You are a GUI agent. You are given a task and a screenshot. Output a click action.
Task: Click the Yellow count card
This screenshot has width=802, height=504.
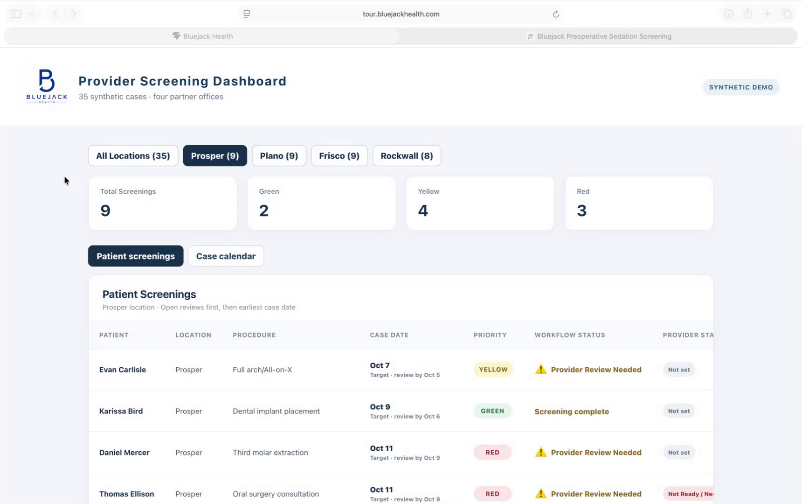(x=480, y=203)
